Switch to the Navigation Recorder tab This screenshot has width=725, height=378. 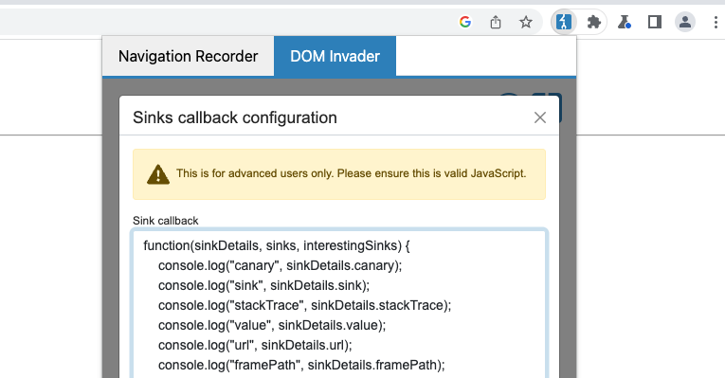pyautogui.click(x=189, y=57)
